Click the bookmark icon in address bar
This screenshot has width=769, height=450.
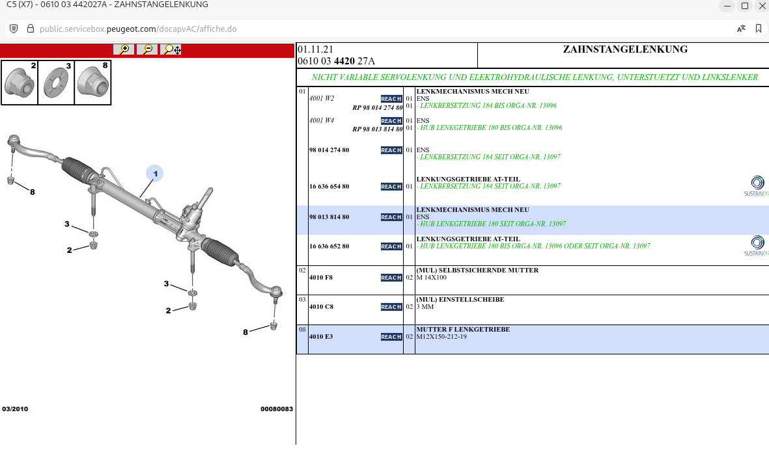pyautogui.click(x=758, y=29)
